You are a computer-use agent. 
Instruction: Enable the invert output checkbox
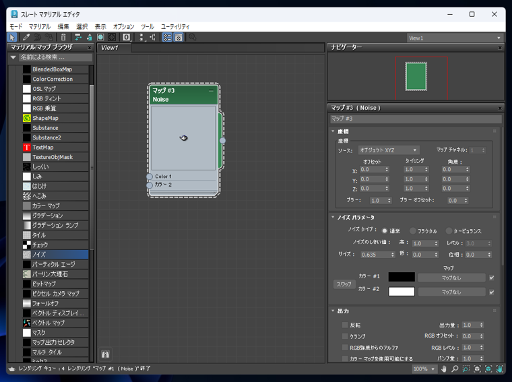345,325
